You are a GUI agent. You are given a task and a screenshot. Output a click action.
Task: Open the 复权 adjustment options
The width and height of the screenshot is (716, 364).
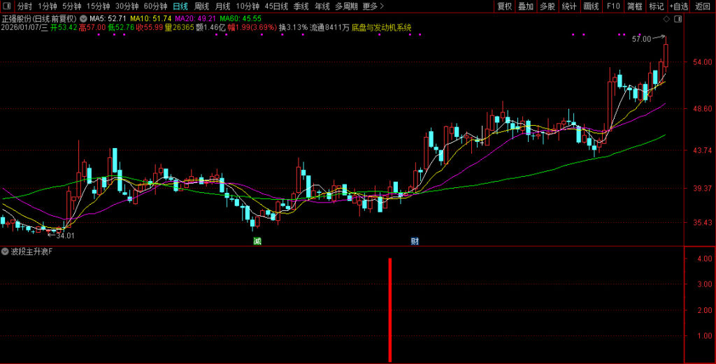pos(504,6)
